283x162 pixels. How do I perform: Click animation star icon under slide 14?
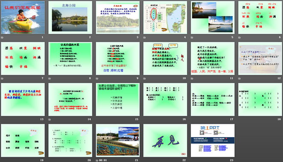[49, 119]
